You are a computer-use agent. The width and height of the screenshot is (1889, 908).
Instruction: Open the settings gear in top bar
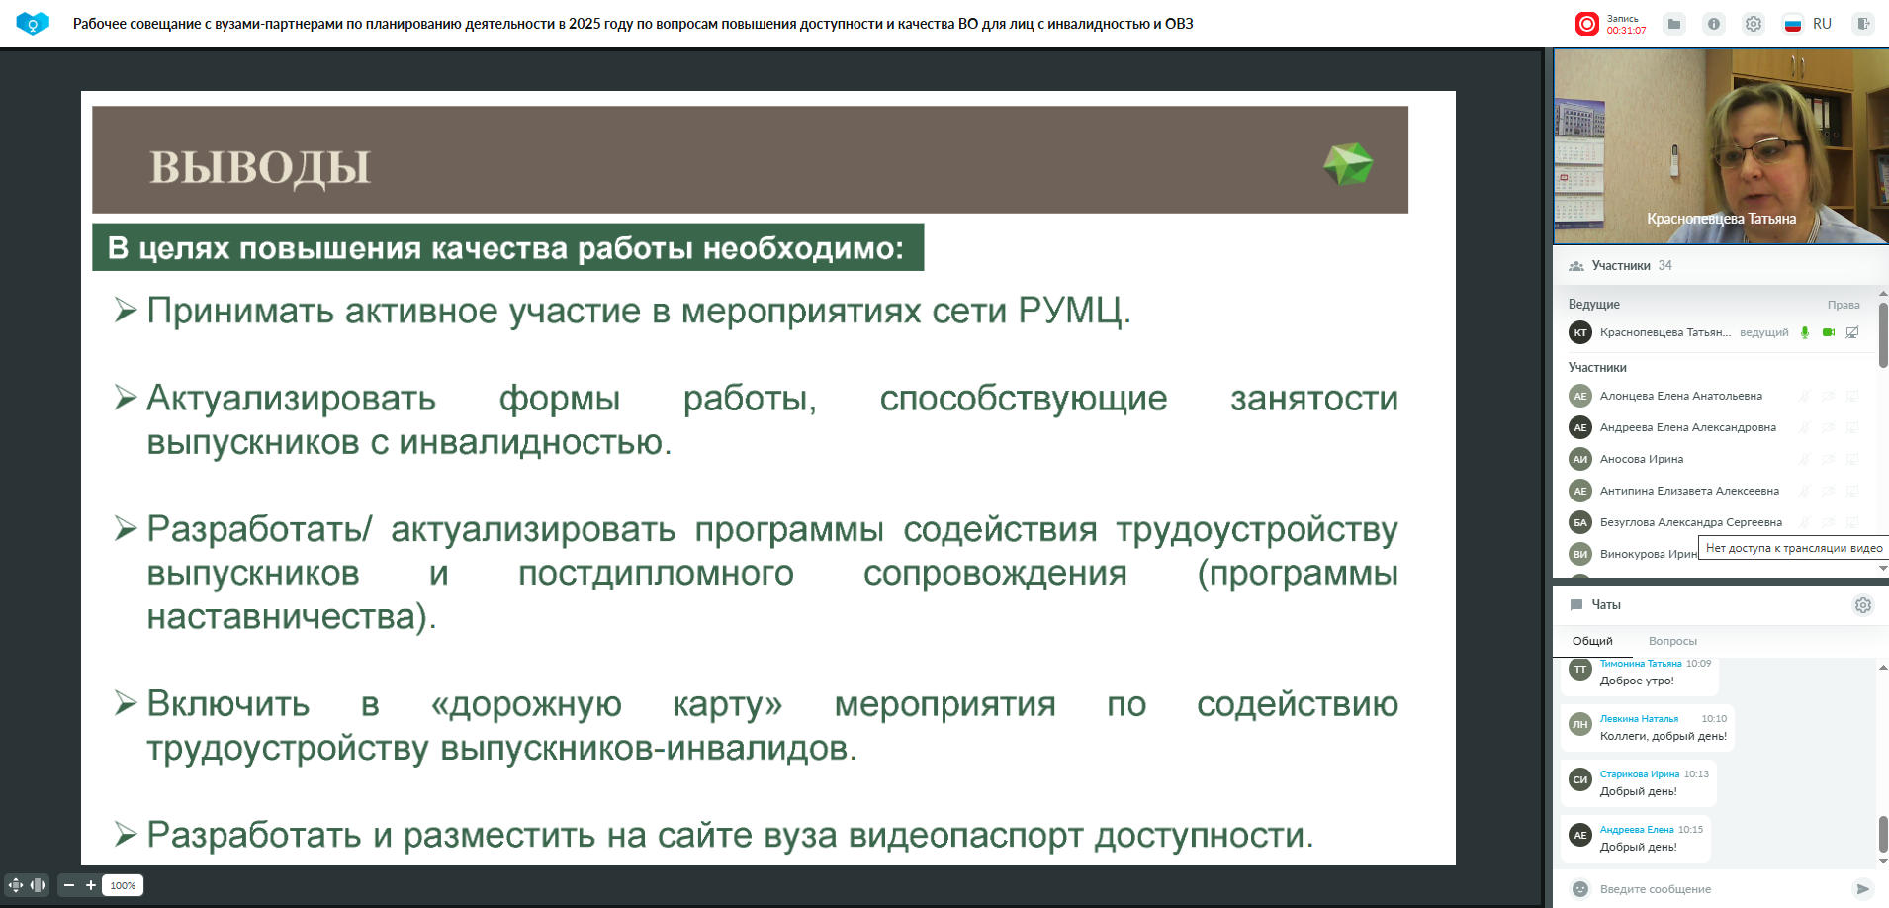click(x=1753, y=24)
